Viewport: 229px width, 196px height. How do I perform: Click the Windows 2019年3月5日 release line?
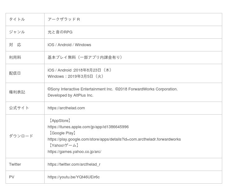tap(76, 76)
